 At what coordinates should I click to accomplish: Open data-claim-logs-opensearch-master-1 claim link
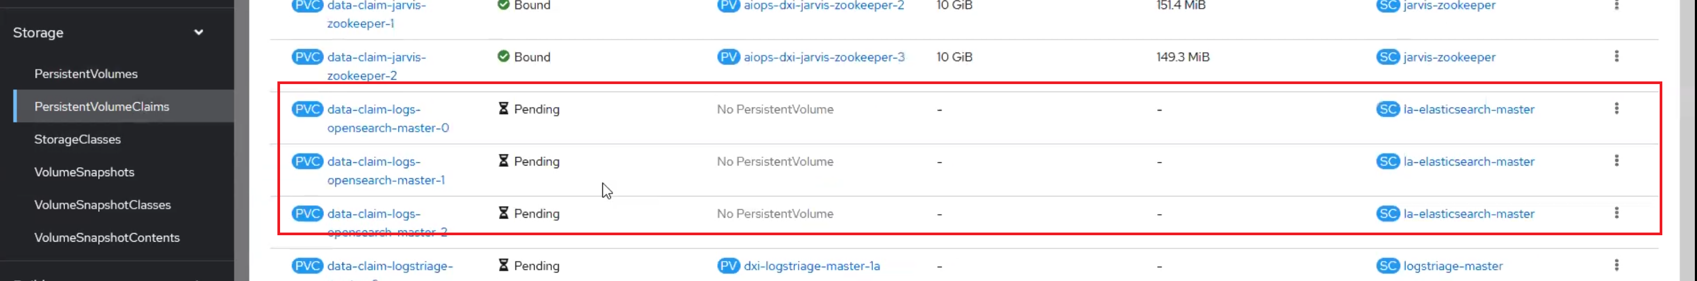[x=385, y=171]
